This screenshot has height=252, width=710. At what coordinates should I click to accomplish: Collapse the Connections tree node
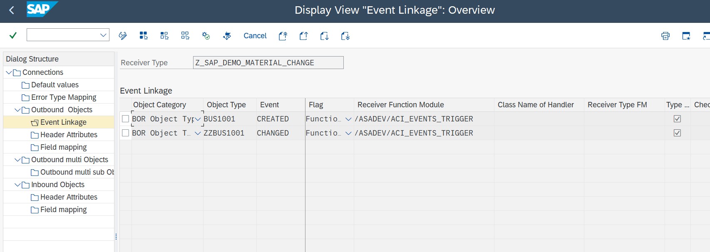pyautogui.click(x=9, y=72)
